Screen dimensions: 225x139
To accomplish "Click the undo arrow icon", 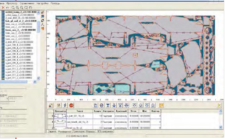I will click(x=7, y=7).
